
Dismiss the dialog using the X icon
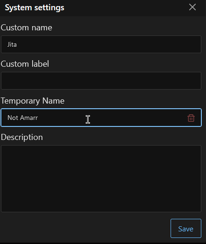point(192,7)
